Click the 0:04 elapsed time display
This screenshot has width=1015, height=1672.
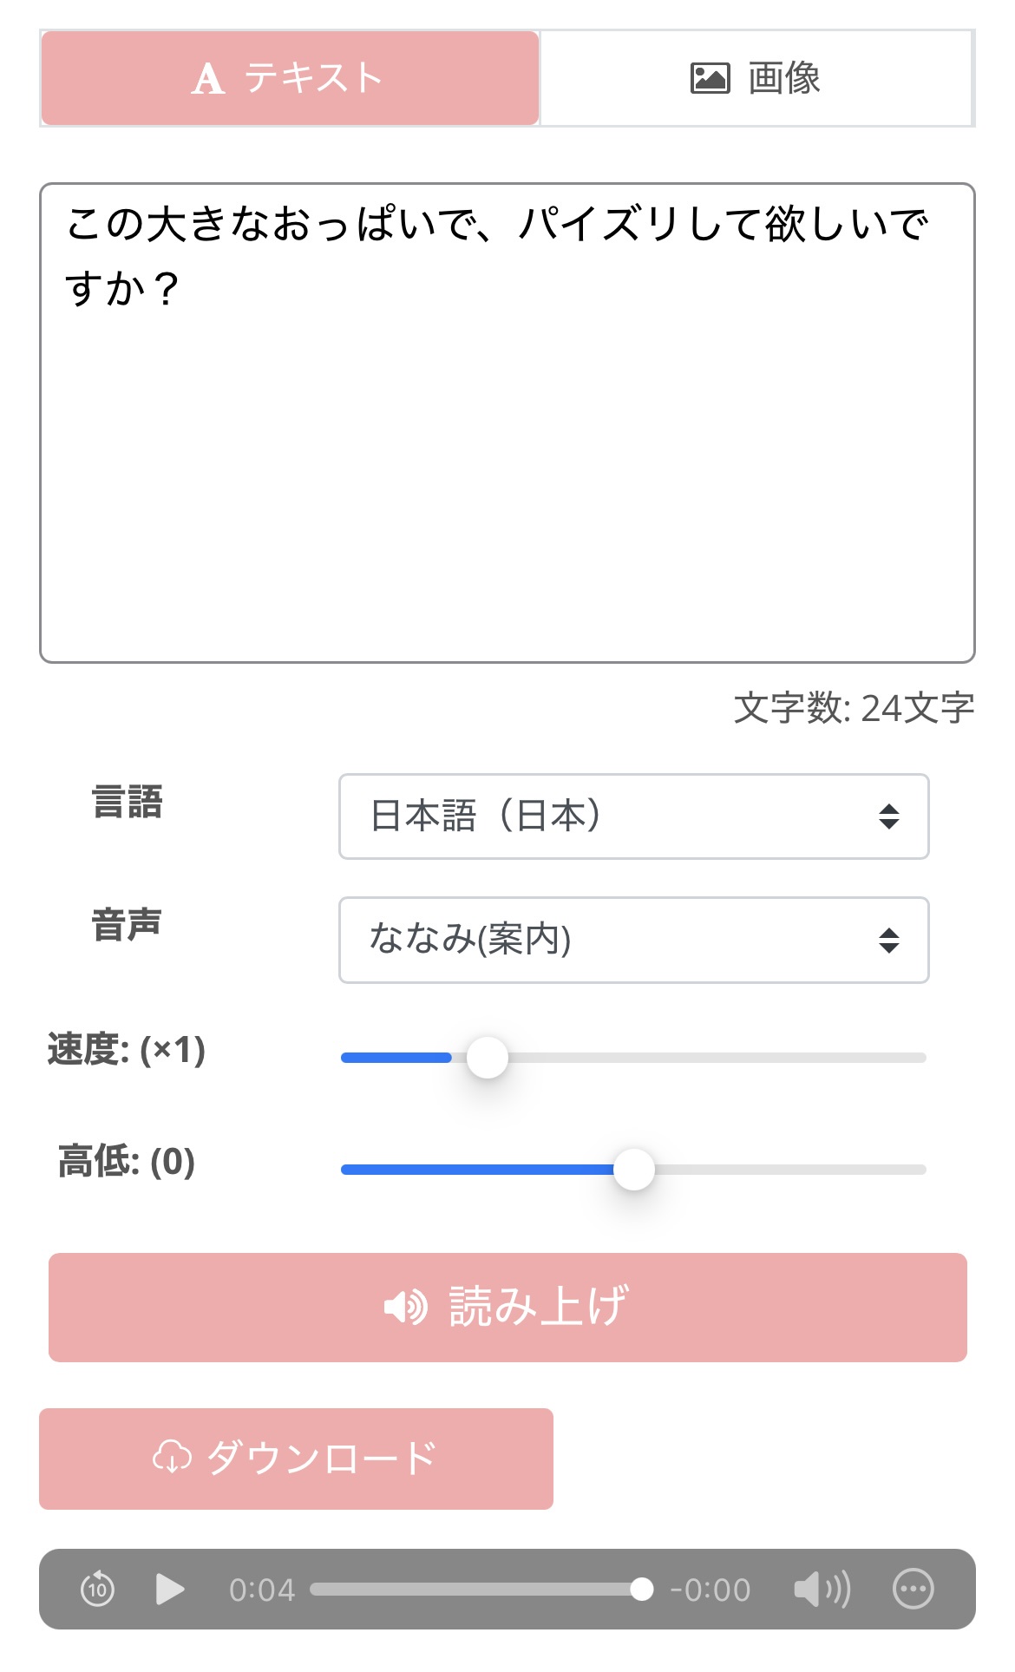click(x=261, y=1590)
